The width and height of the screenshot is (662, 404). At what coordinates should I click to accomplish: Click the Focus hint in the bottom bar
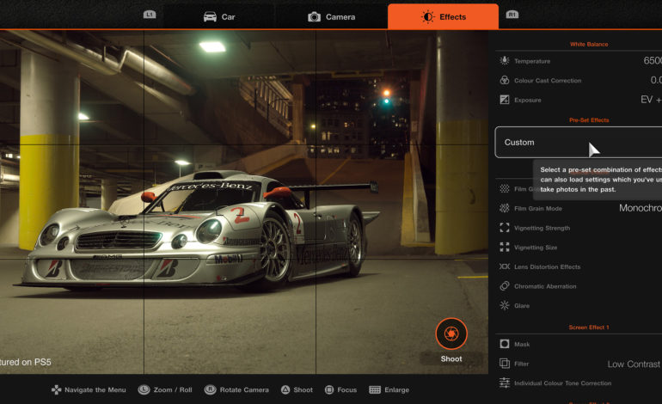340,389
